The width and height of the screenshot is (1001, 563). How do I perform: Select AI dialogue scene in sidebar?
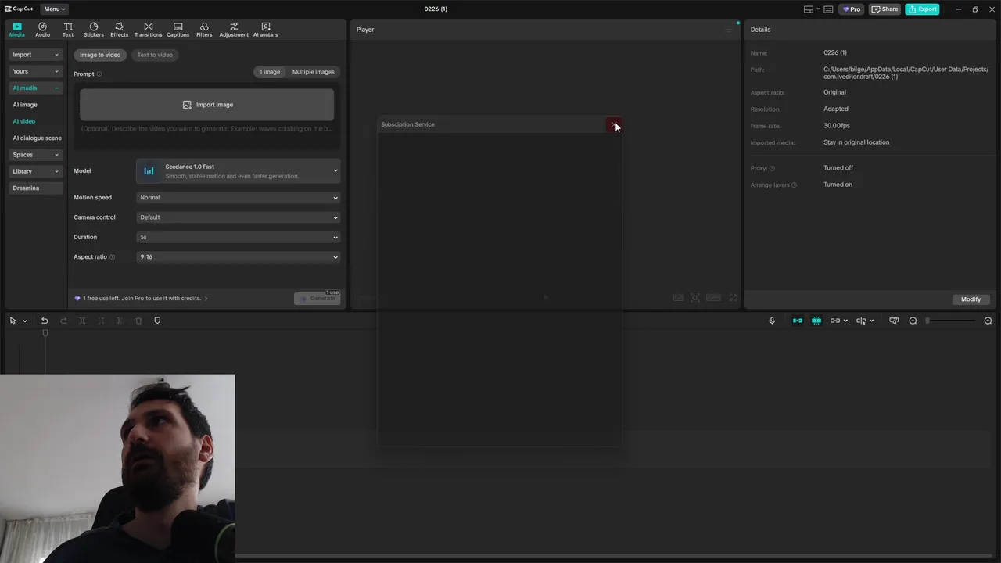37,138
